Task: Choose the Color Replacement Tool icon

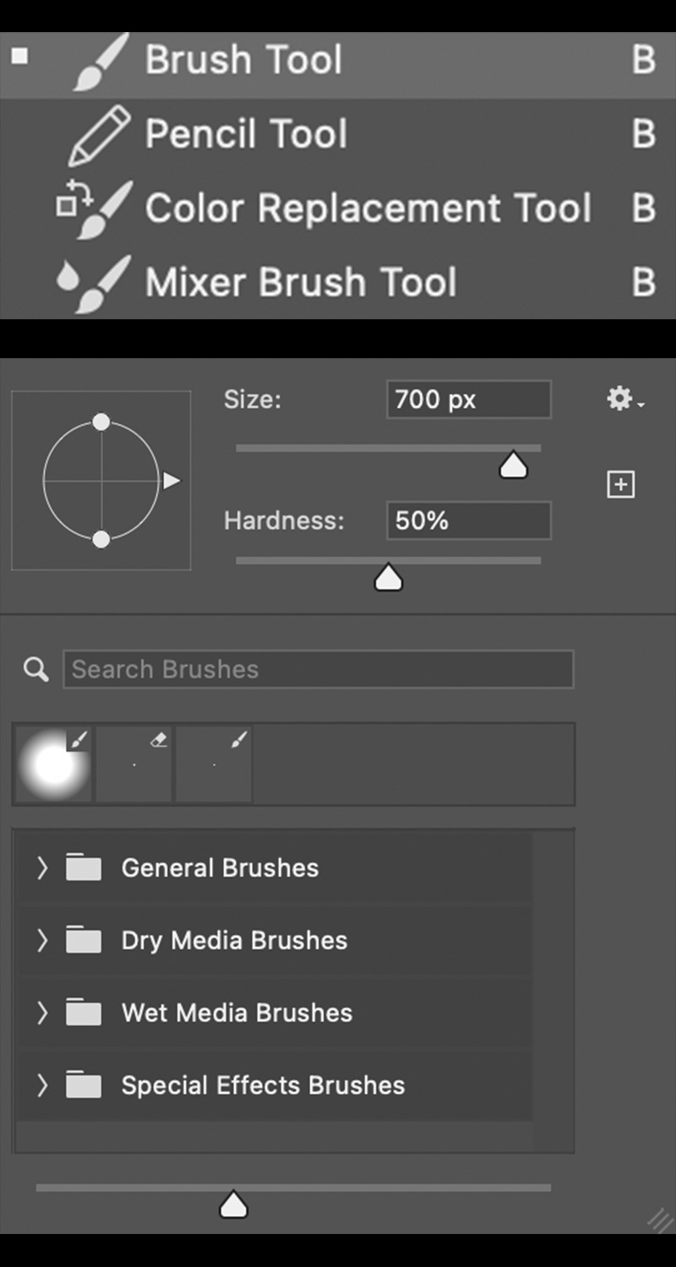Action: [94, 209]
